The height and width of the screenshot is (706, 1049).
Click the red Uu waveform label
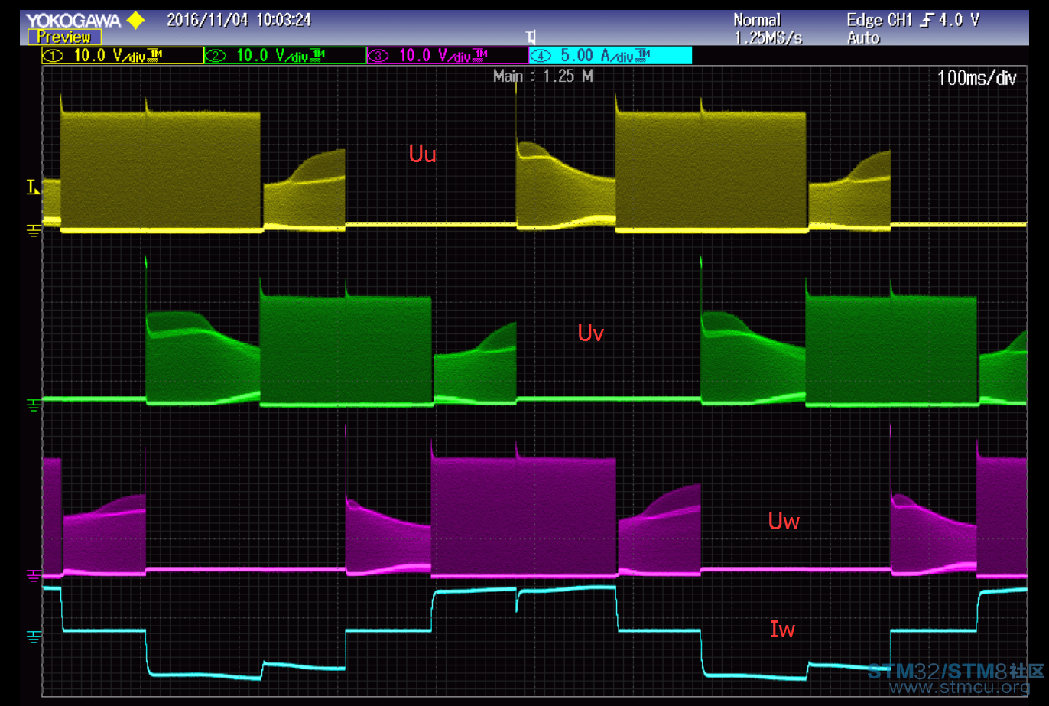pyautogui.click(x=422, y=154)
